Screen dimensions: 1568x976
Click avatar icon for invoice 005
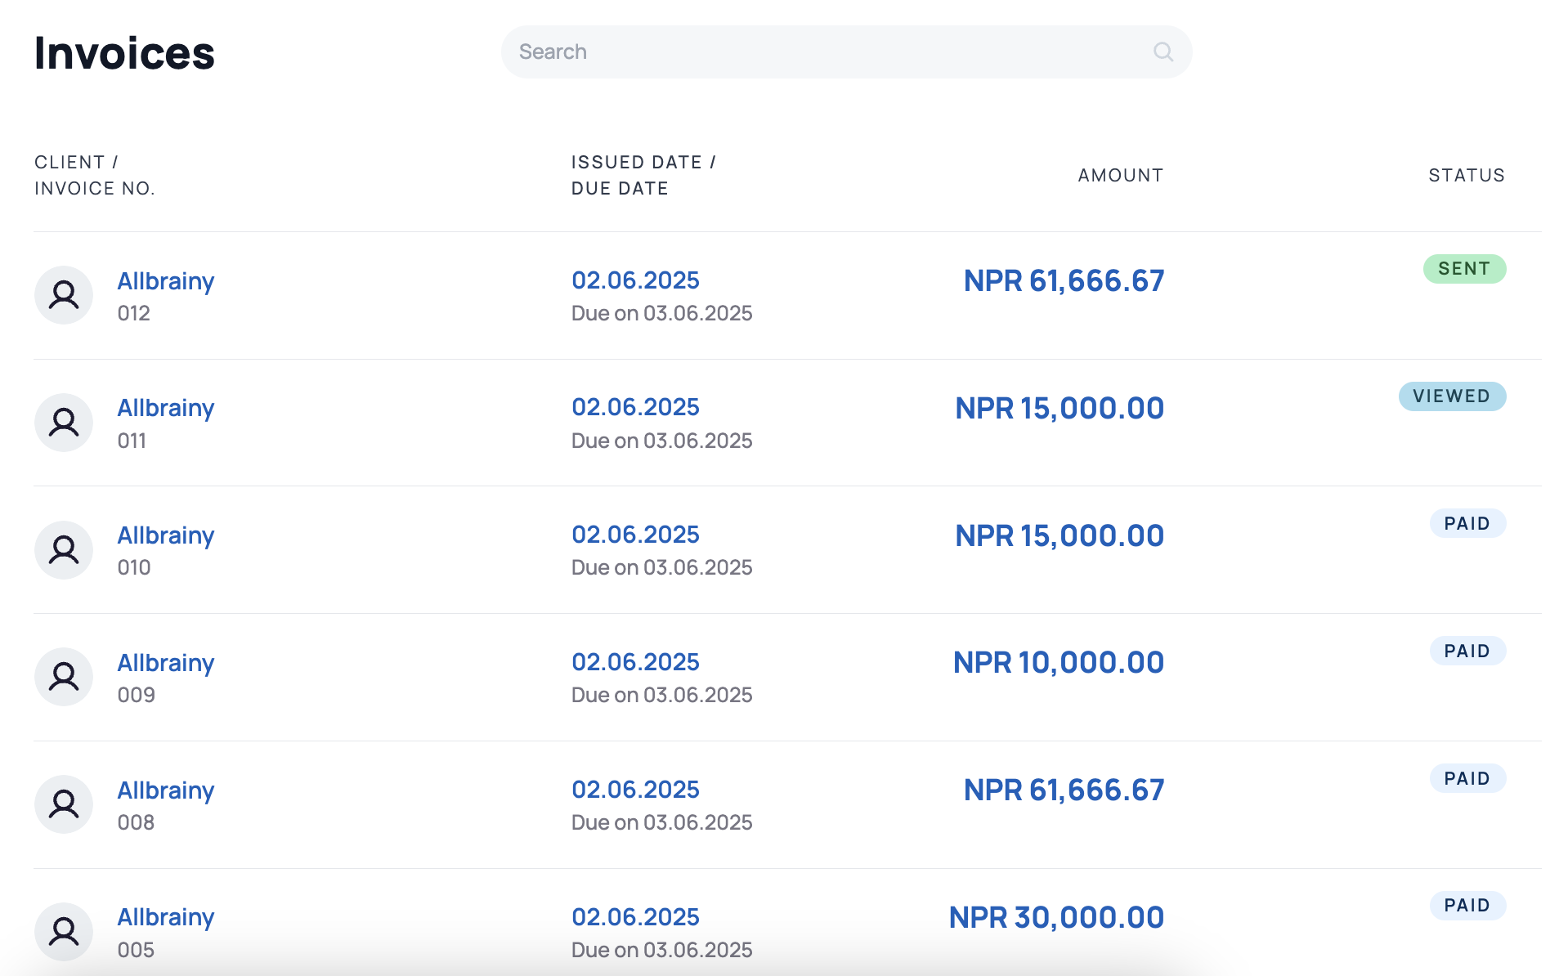[64, 932]
